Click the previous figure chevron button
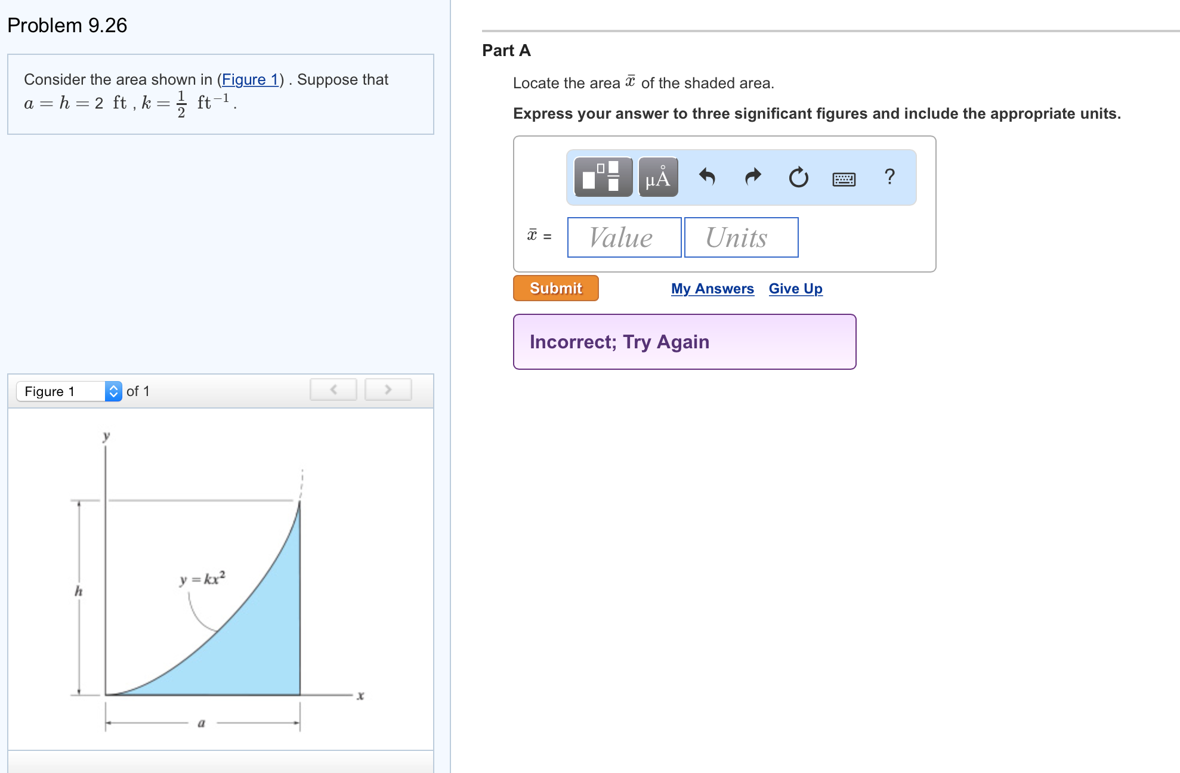Viewport: 1180px width, 773px height. (x=333, y=389)
